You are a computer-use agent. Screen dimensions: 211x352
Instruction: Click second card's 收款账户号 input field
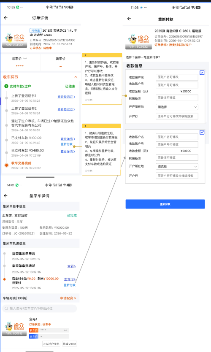pyautogui.click(x=177, y=145)
